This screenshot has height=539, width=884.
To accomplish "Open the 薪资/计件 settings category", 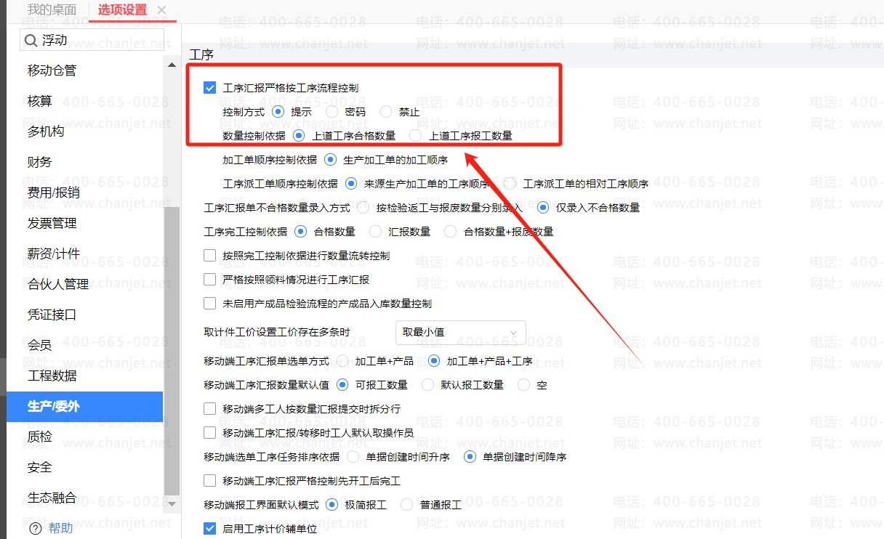I will [x=54, y=254].
